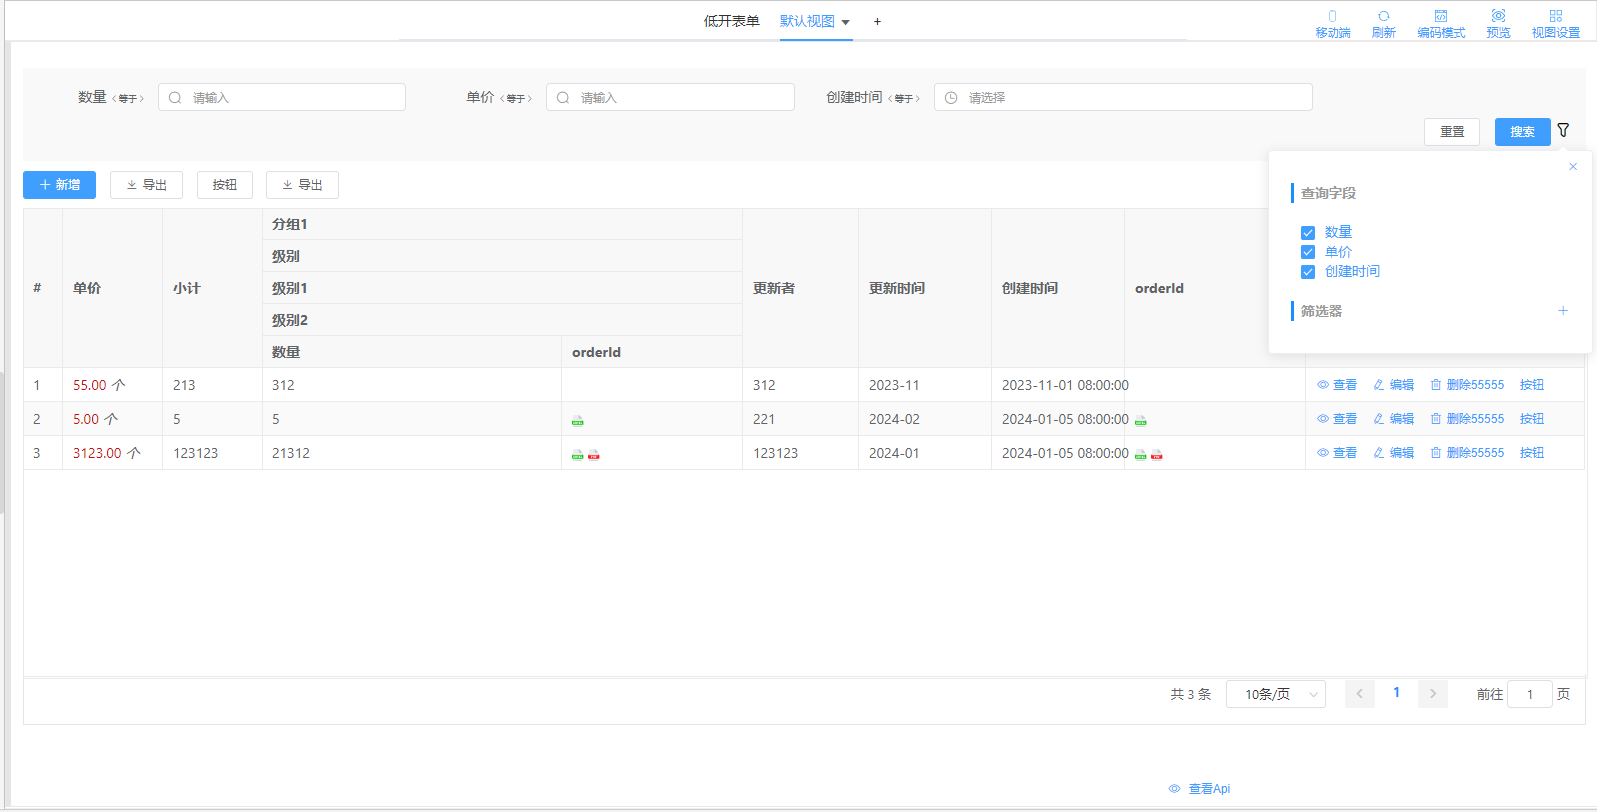
Task: Click the 新增 add button
Action: [x=60, y=185]
